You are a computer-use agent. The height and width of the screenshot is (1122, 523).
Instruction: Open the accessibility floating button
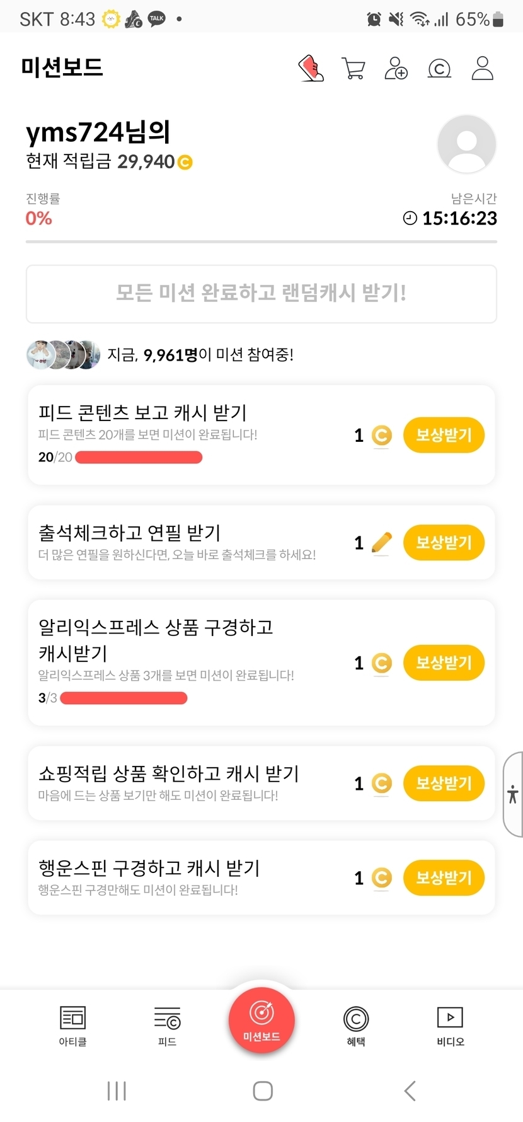[x=513, y=794]
